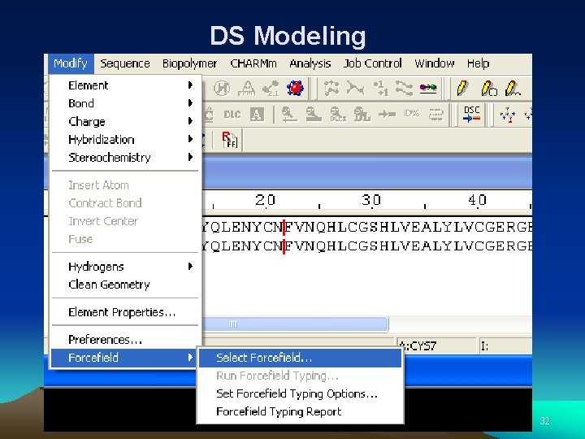
Task: Click the grayed-out wavy chain icon
Action: point(404,89)
